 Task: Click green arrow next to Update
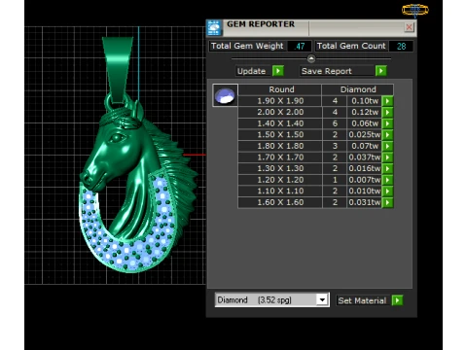pos(278,71)
